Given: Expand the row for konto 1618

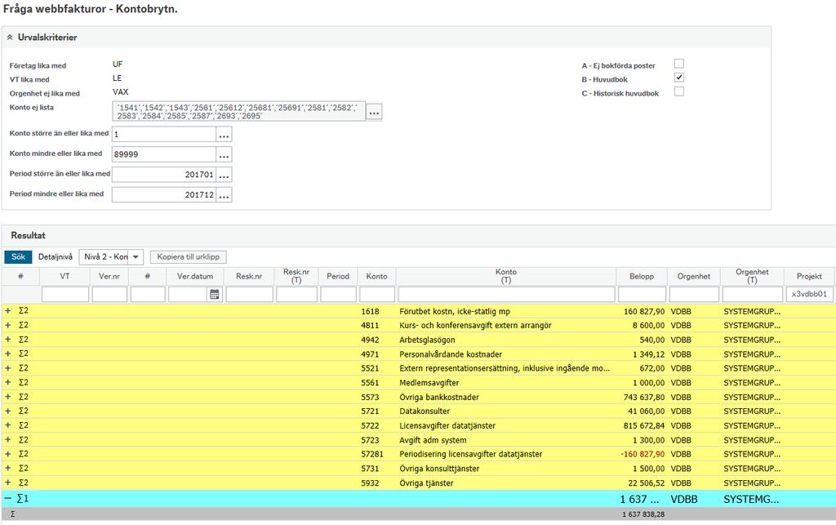Looking at the screenshot, I should click(x=8, y=311).
